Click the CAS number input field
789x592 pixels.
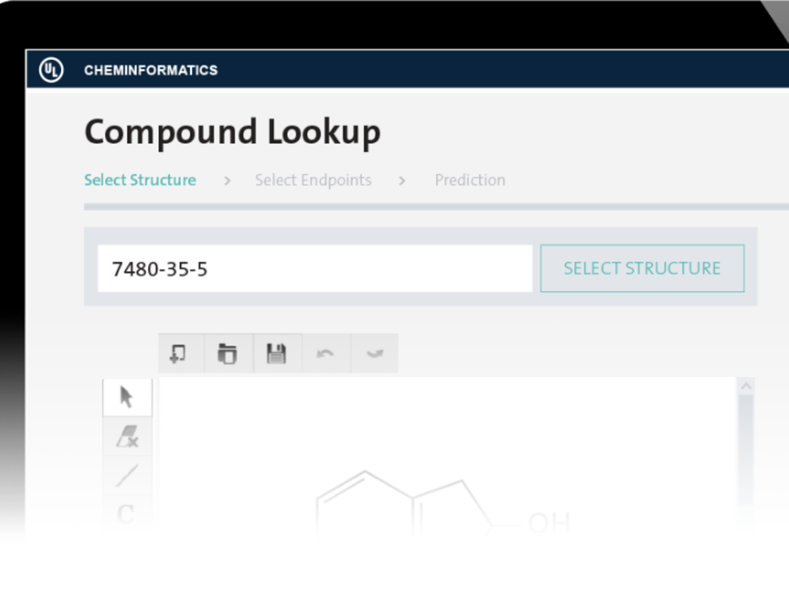pos(315,268)
